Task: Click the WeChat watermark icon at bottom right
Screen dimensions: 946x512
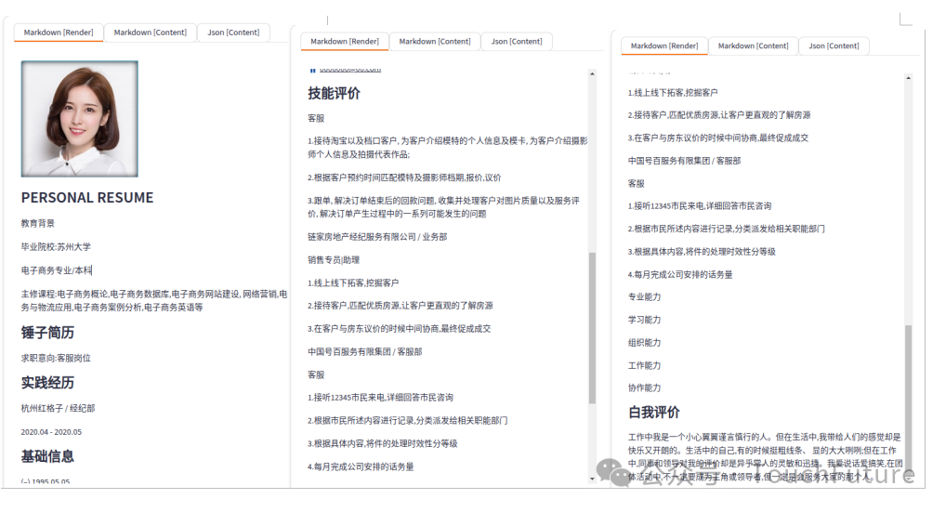Action: pyautogui.click(x=618, y=477)
